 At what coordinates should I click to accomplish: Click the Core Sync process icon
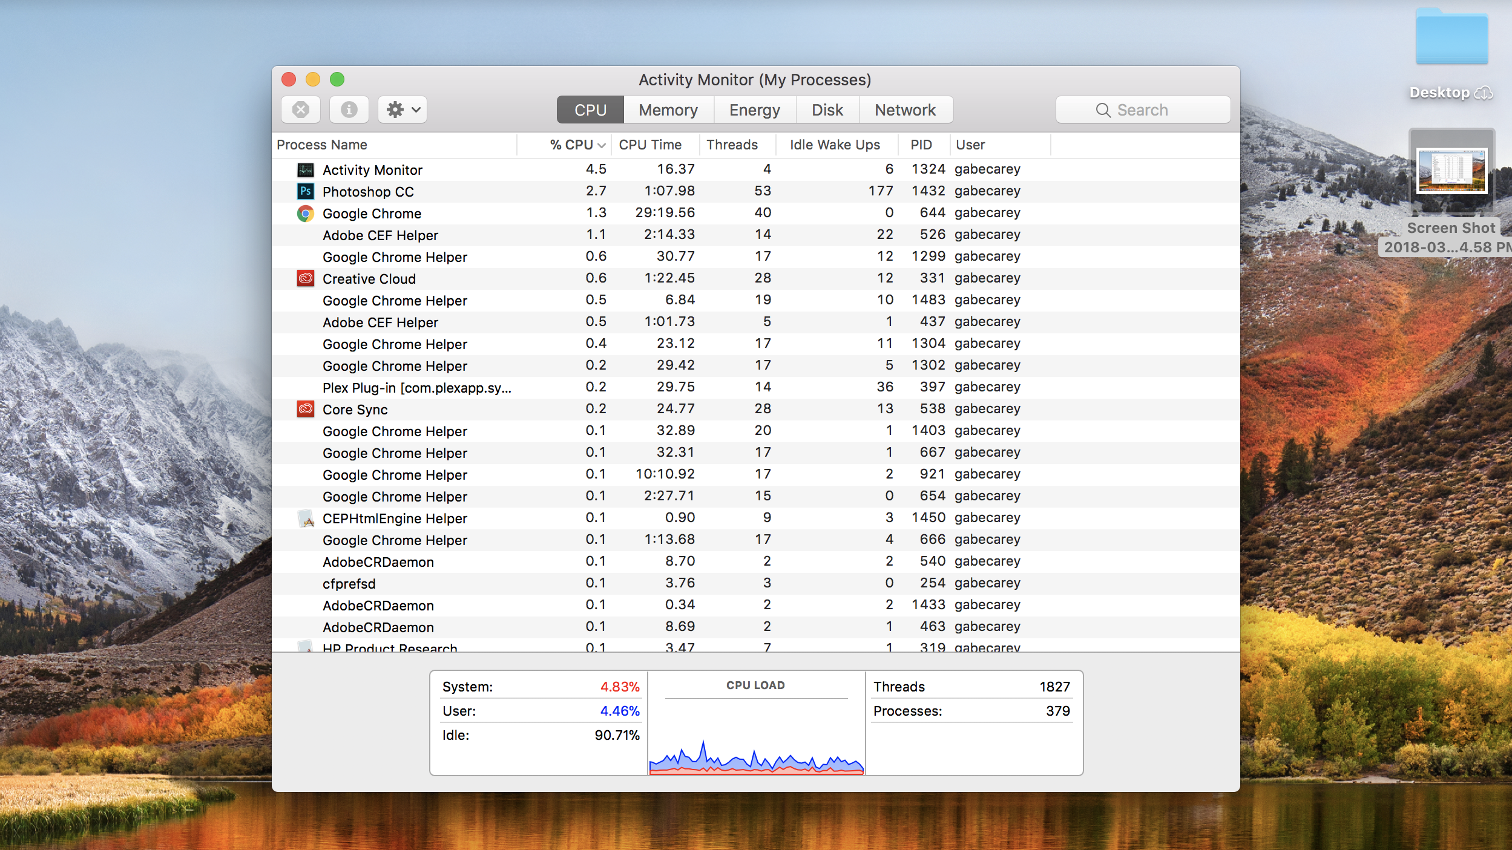click(x=306, y=409)
